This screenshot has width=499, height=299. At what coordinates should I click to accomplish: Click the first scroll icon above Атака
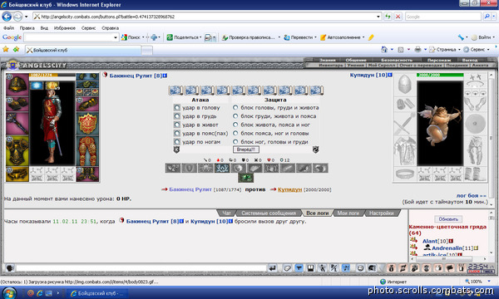click(175, 91)
